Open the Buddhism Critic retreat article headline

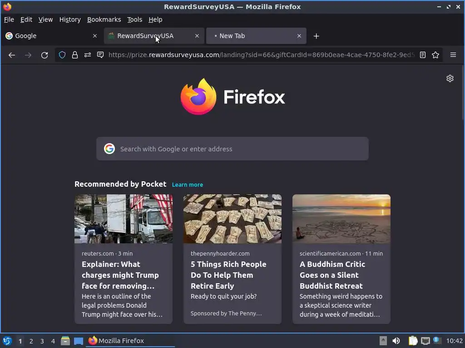[x=332, y=275]
